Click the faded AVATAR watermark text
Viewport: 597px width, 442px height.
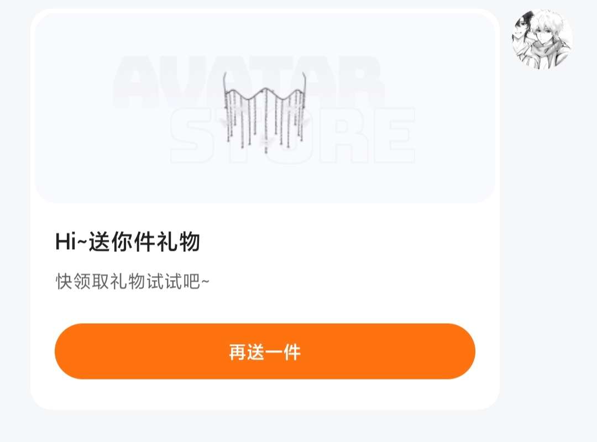pos(248,82)
